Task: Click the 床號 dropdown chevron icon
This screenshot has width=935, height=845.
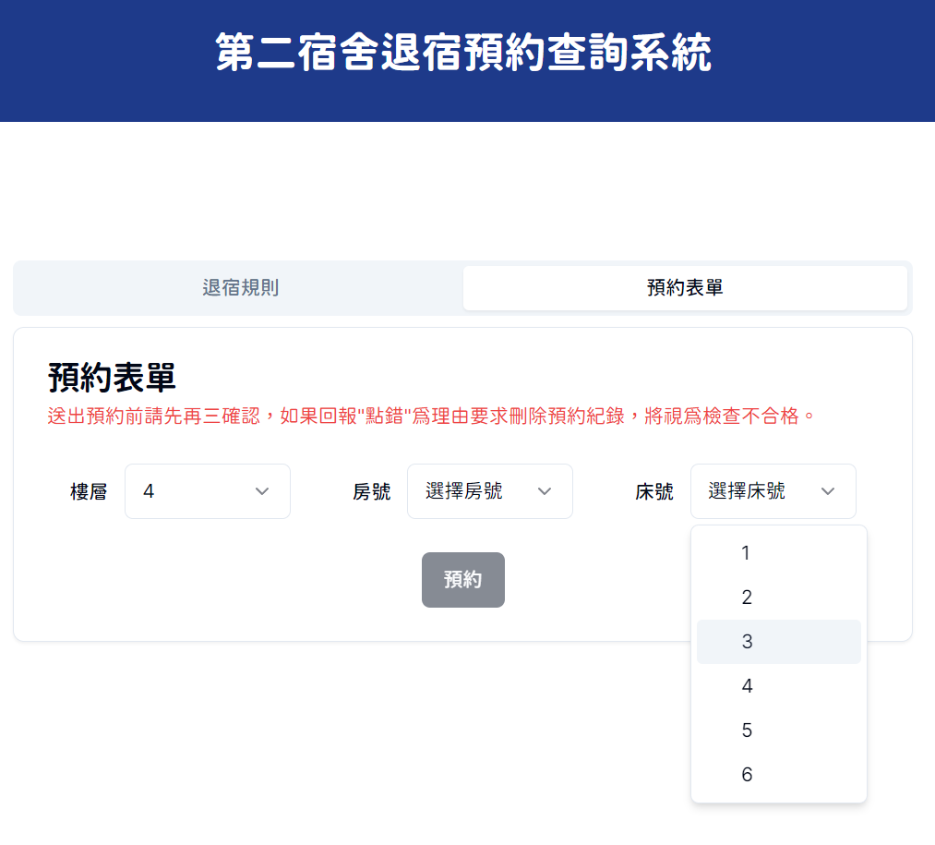Action: click(829, 491)
